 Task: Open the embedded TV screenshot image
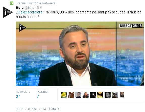(80, 54)
